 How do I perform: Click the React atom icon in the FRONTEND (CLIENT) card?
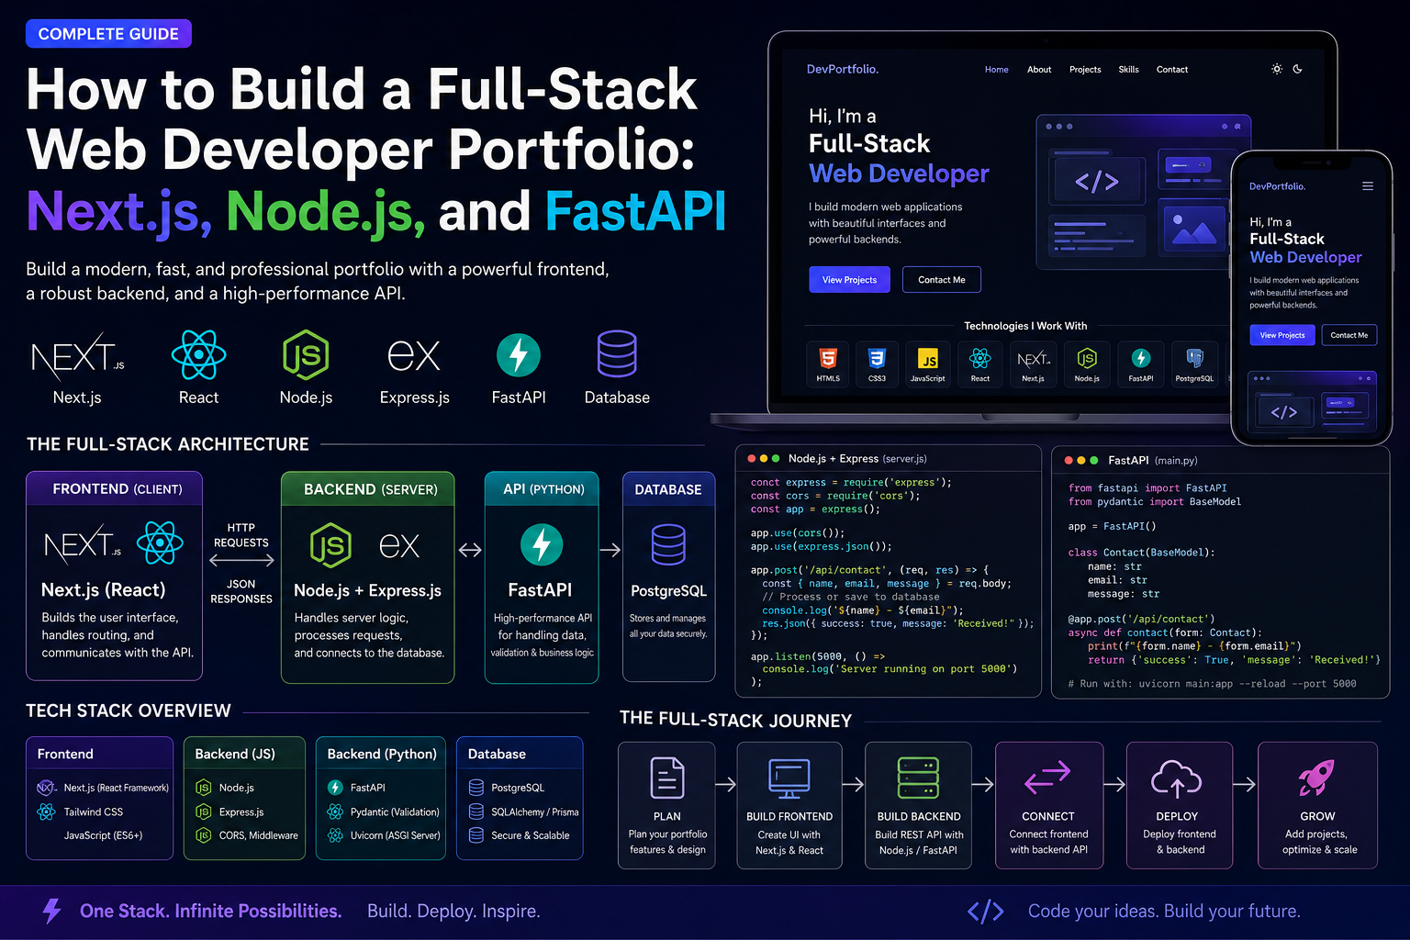tap(160, 543)
